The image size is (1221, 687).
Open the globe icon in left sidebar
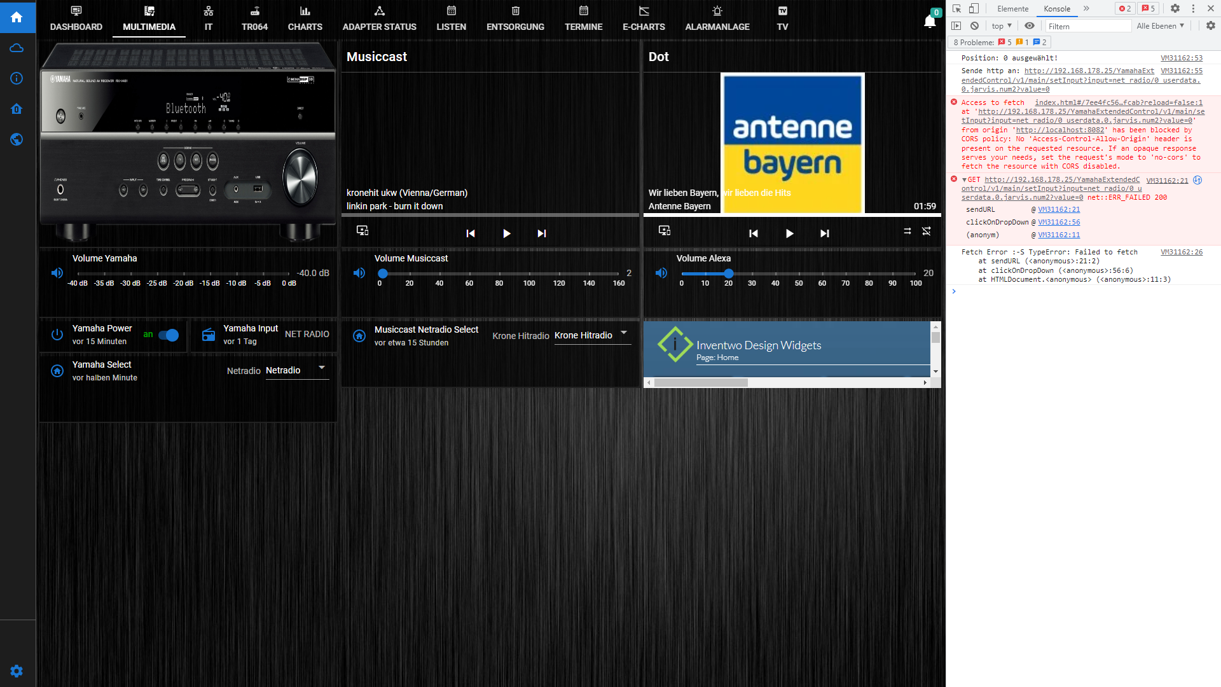pos(17,139)
